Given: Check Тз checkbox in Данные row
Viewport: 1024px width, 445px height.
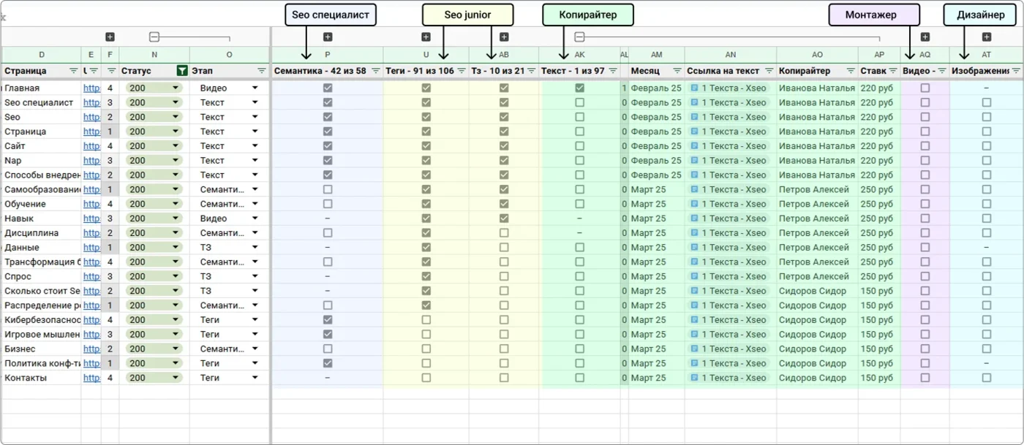Looking at the screenshot, I should coord(504,247).
